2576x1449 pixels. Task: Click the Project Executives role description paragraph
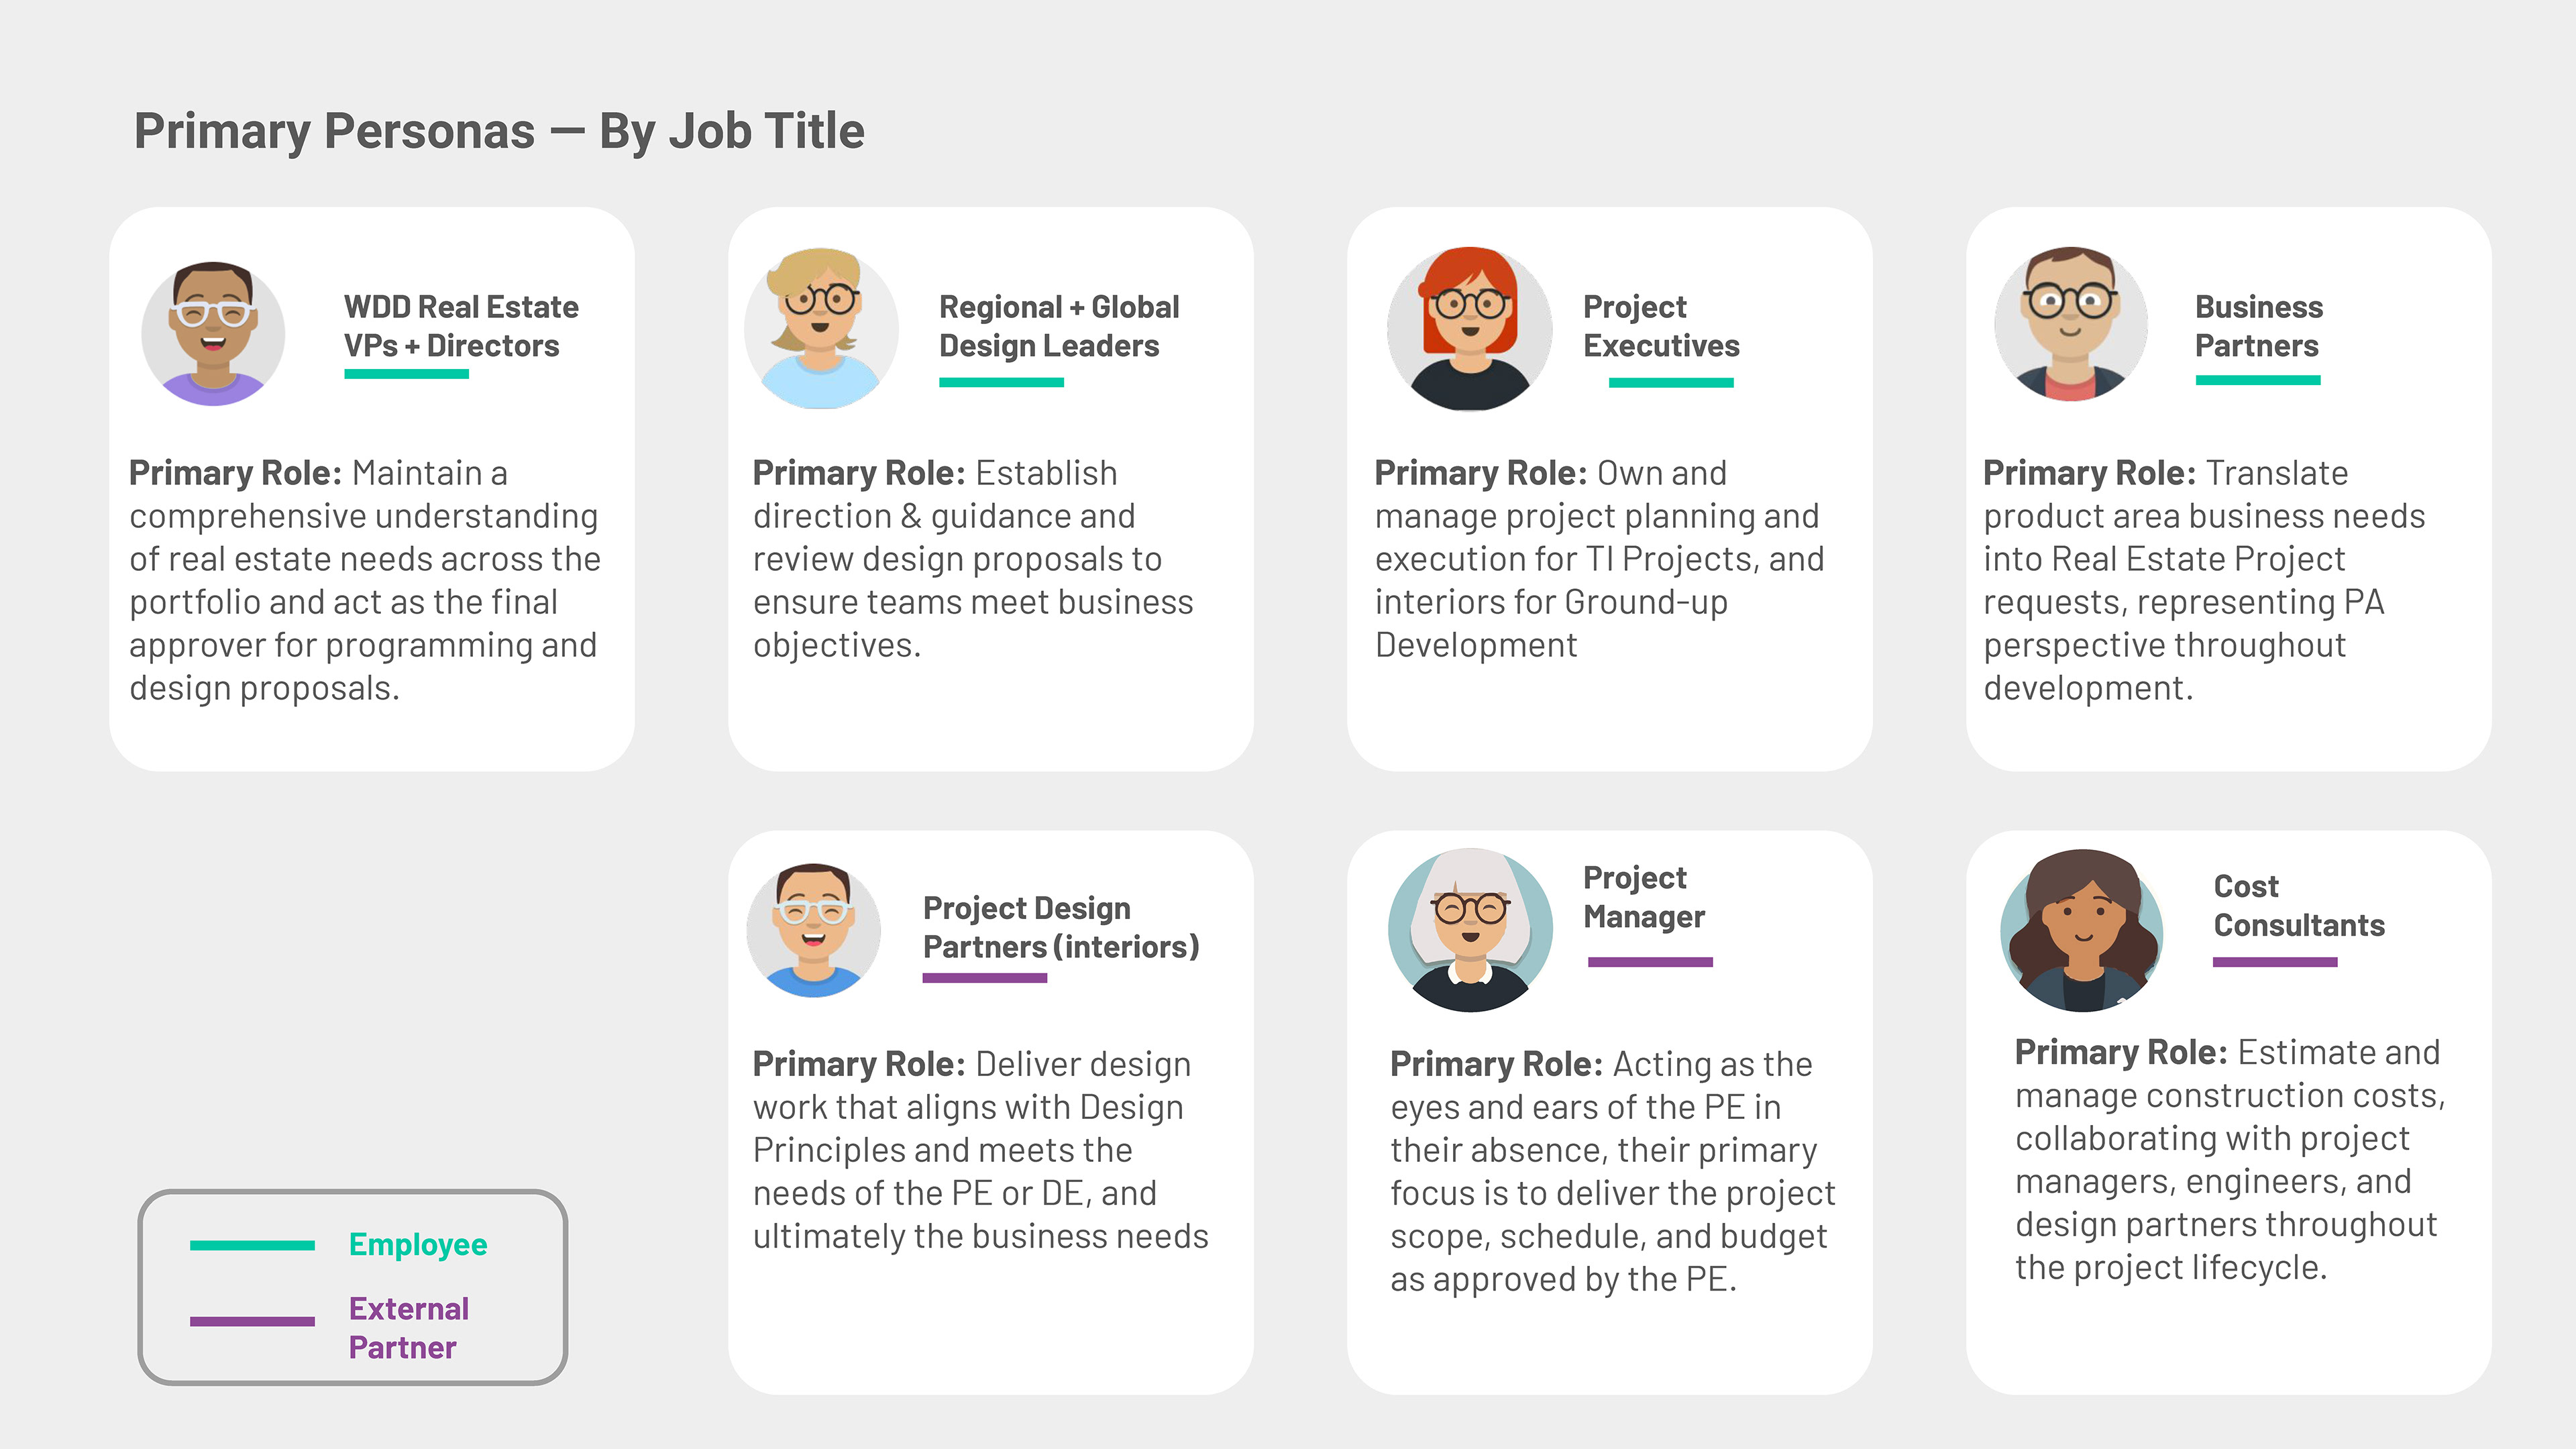pyautogui.click(x=1599, y=559)
